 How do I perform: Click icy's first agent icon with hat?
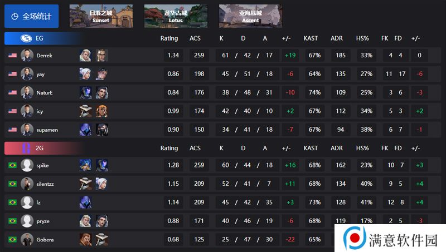[x=85, y=111]
